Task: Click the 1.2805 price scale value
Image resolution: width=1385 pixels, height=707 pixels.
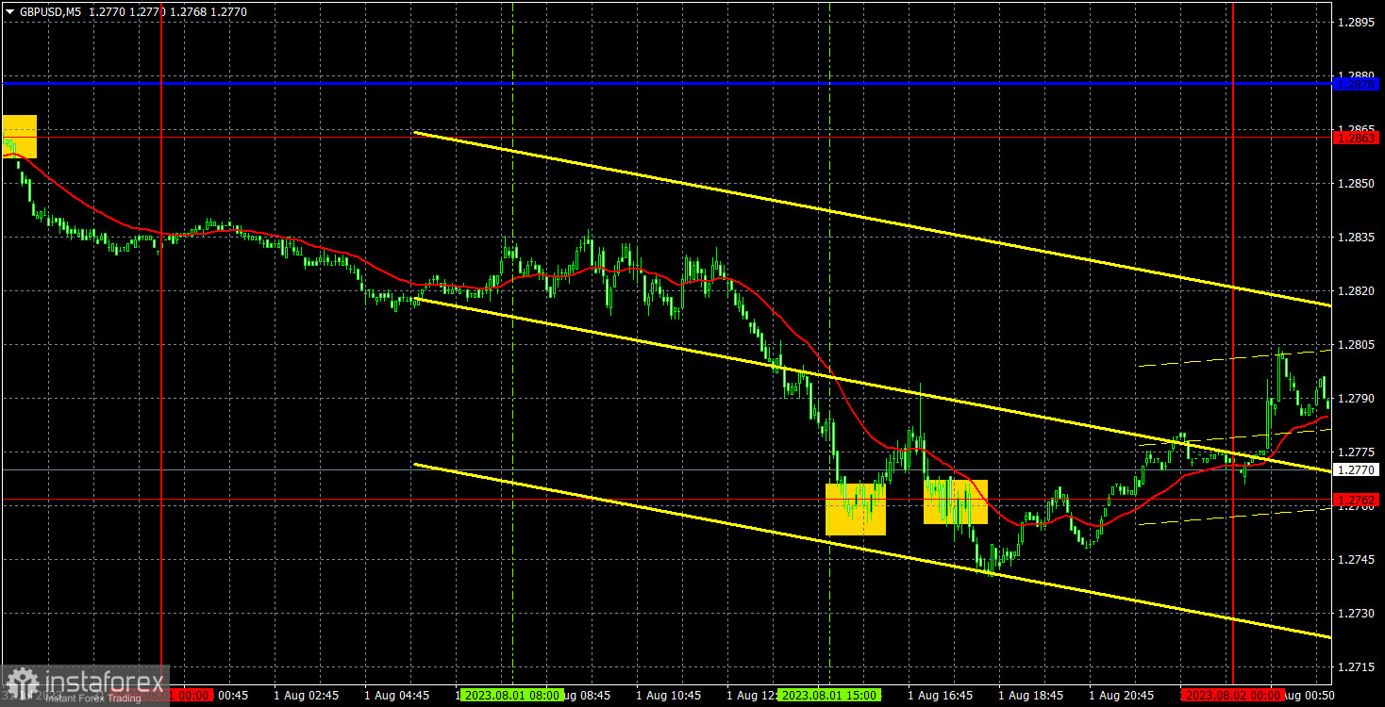Action: click(x=1356, y=345)
